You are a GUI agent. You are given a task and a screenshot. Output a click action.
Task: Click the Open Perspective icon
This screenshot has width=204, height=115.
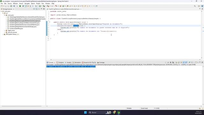(x=199, y=6)
